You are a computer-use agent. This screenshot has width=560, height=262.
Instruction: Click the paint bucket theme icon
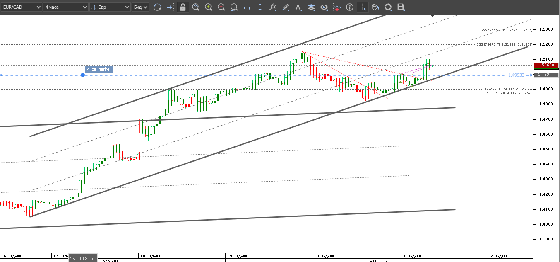click(x=375, y=7)
